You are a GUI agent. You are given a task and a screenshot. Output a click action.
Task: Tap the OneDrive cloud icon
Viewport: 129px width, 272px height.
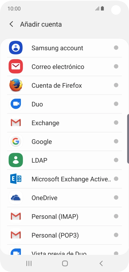coord(16,198)
